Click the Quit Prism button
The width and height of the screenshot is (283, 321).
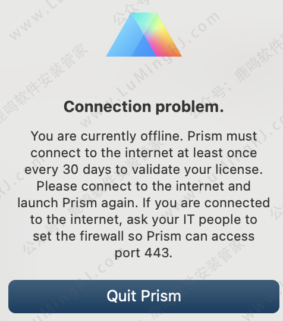(x=144, y=296)
